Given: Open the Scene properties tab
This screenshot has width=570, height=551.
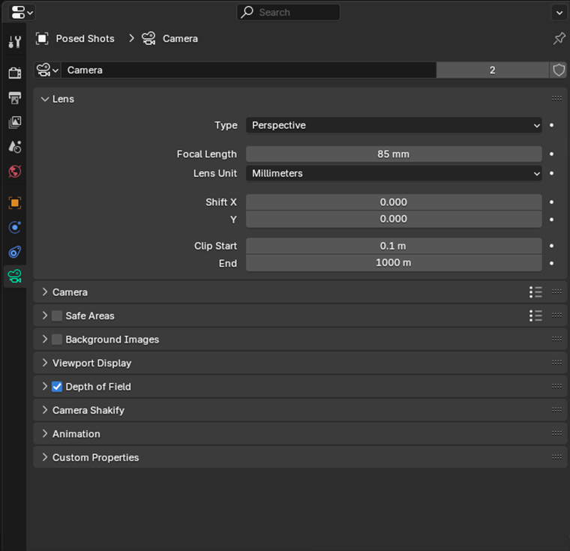Looking at the screenshot, I should (14, 147).
